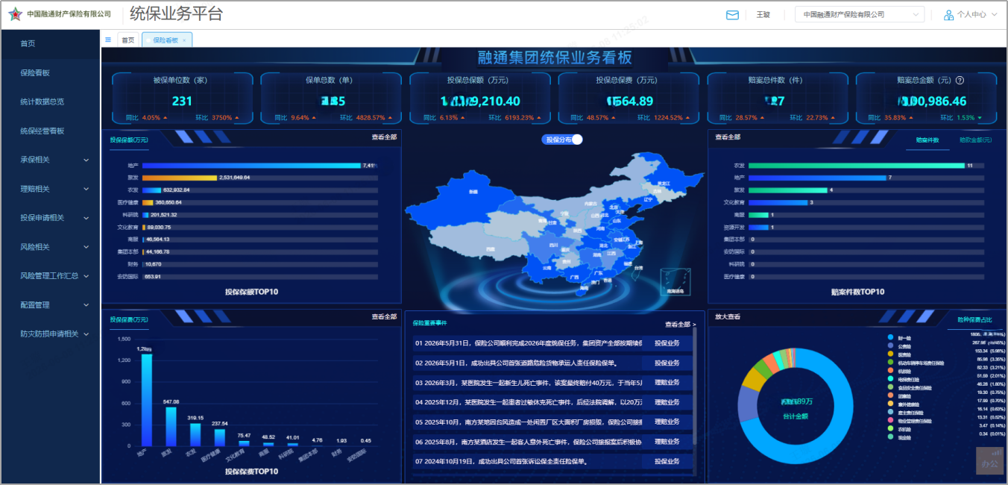This screenshot has height=485, width=1008.
Task: Toggle the hamburger sidebar collapse icon
Action: [108, 40]
